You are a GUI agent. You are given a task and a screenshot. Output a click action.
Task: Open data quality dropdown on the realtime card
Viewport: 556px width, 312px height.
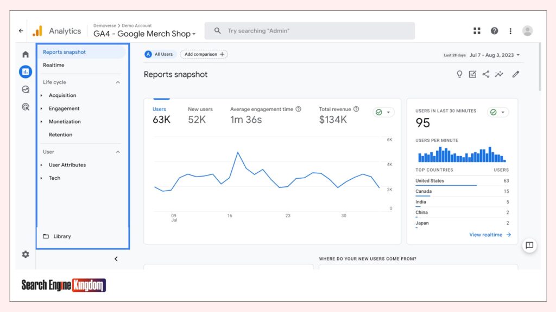[x=498, y=112]
